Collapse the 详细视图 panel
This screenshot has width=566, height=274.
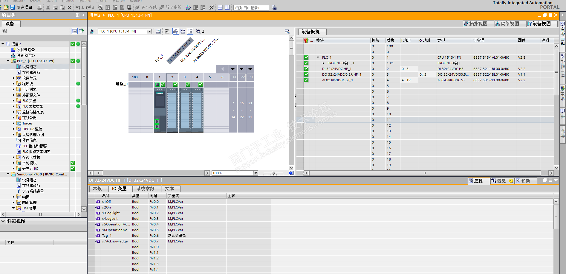tap(3, 221)
